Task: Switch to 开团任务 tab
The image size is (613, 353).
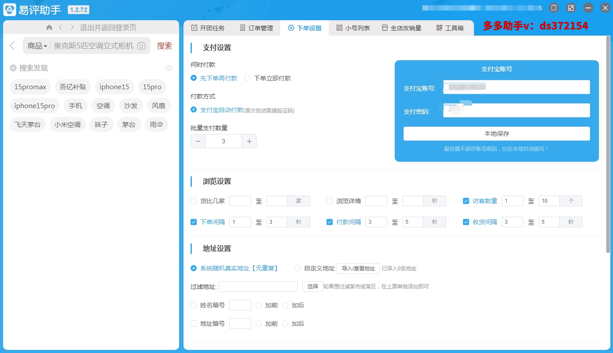Action: pyautogui.click(x=208, y=28)
